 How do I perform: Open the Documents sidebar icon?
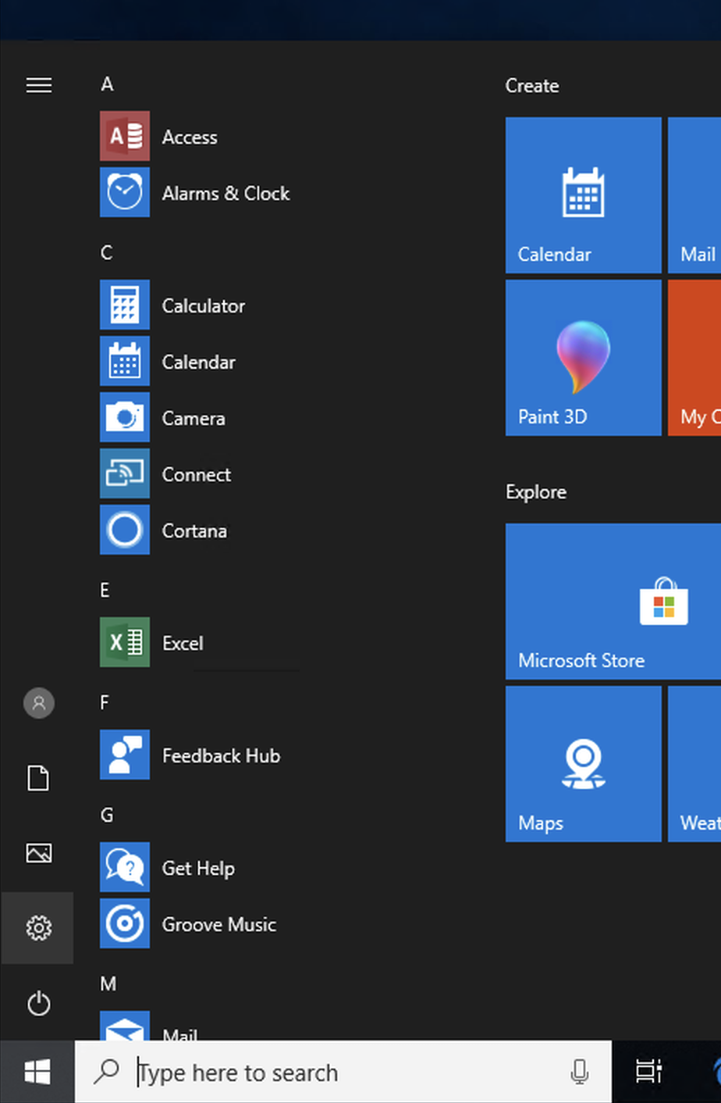[38, 778]
